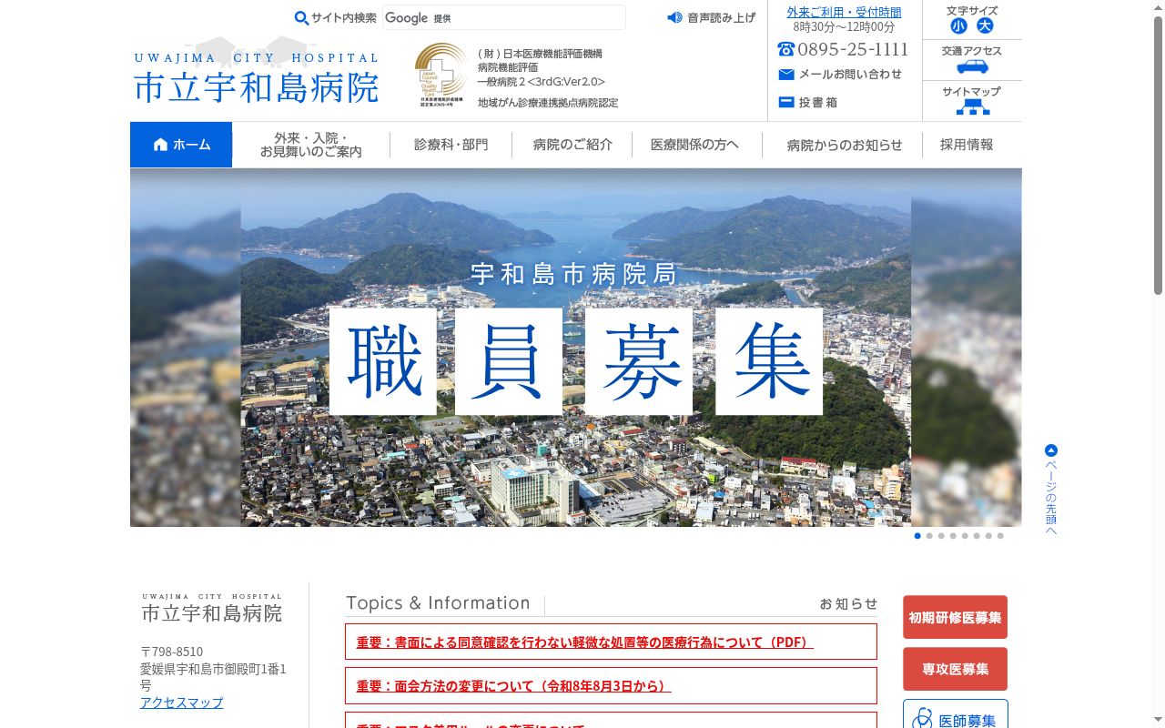
Task: Click the Japan Council Quality Health Care badge
Action: (441, 75)
